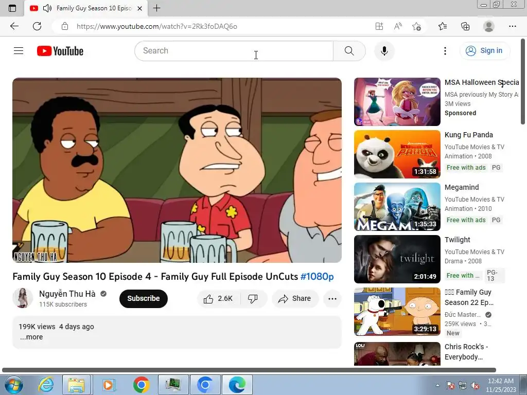Start voice search with microphone icon
Screen dimensions: 527x395
coord(384,51)
